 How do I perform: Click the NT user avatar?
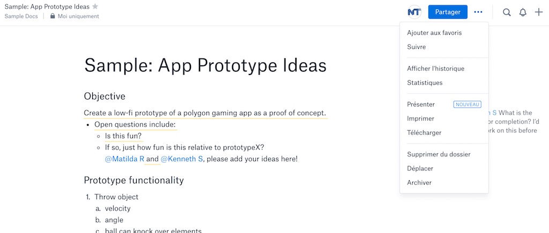pyautogui.click(x=414, y=12)
